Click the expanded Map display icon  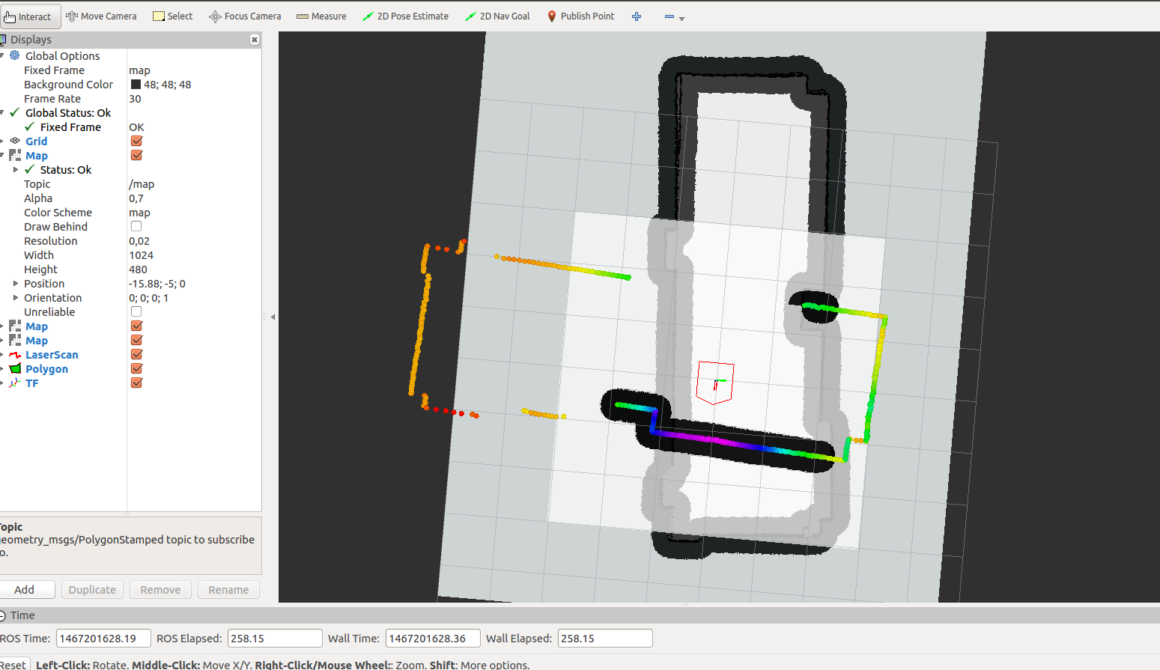[x=15, y=155]
